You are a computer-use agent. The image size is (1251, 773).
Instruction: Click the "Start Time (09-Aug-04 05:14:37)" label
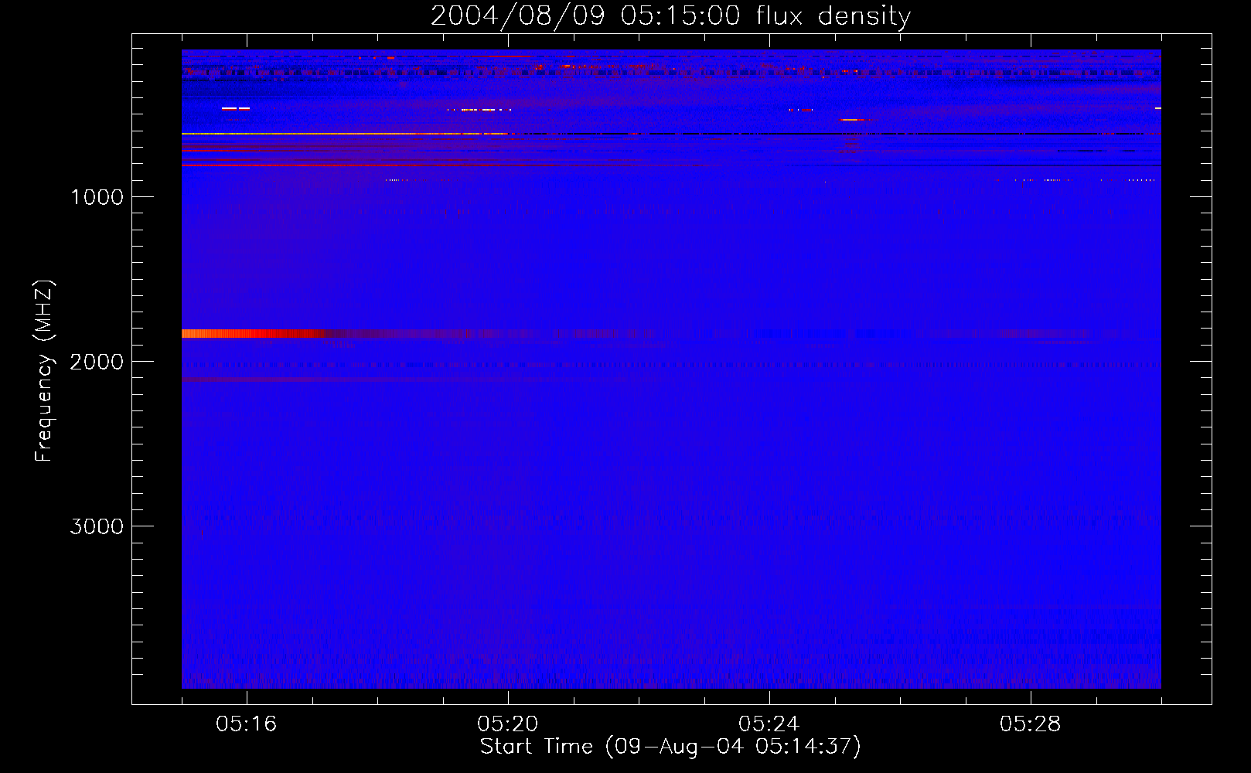click(x=670, y=747)
